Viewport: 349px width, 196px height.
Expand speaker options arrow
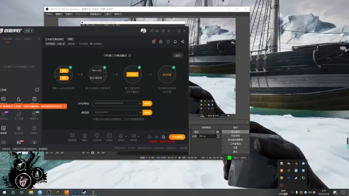tap(138, 136)
